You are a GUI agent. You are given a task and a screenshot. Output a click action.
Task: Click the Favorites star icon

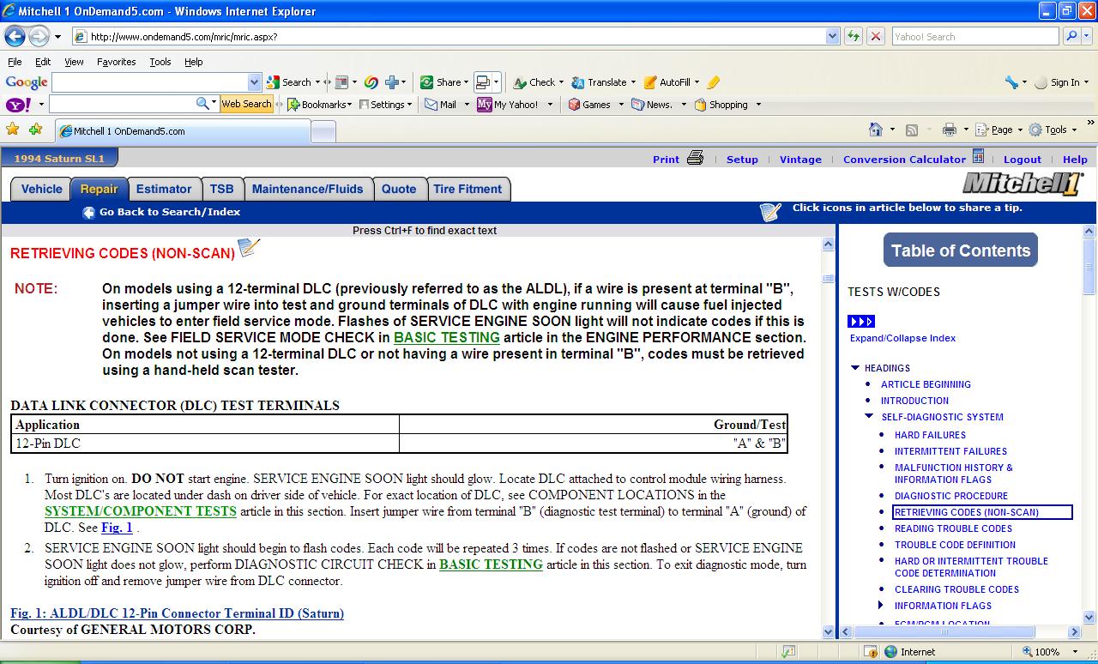tap(13, 130)
